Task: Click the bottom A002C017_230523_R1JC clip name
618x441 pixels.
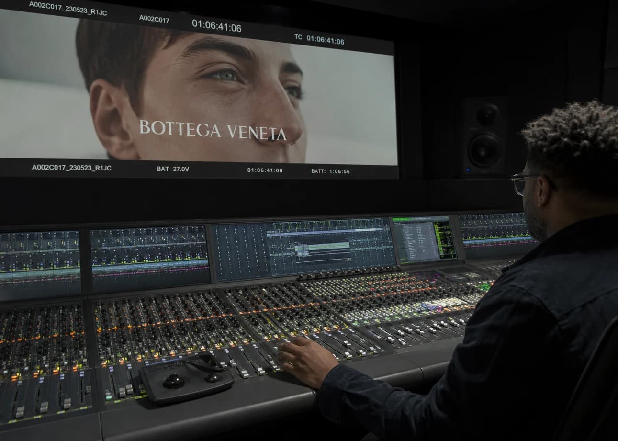Action: pyautogui.click(x=72, y=168)
